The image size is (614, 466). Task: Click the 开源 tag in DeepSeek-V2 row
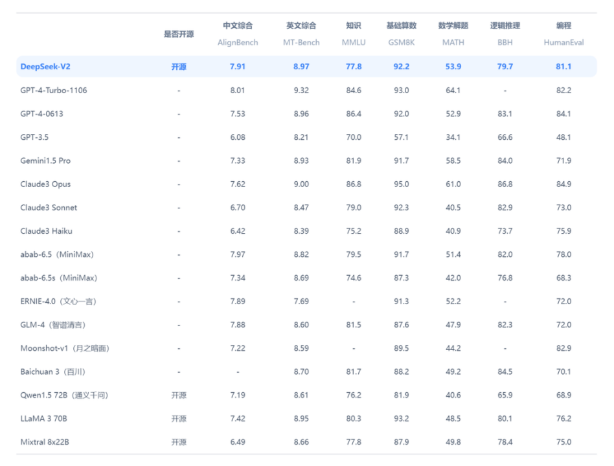[179, 67]
